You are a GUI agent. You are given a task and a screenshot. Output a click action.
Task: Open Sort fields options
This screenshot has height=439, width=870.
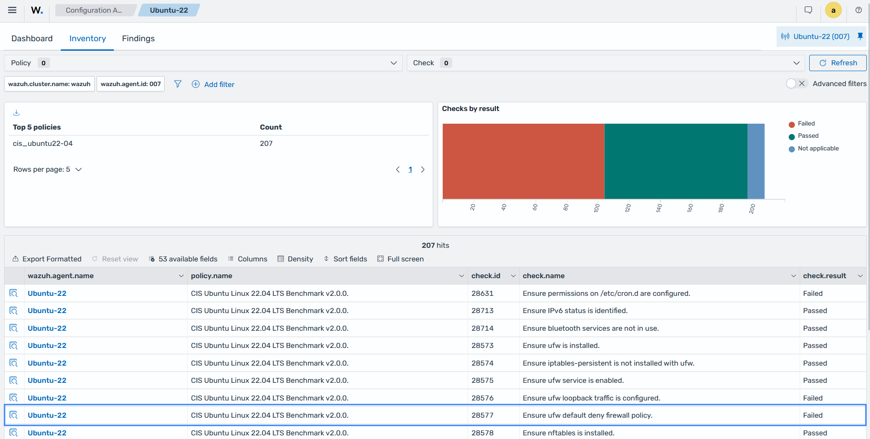pos(345,259)
